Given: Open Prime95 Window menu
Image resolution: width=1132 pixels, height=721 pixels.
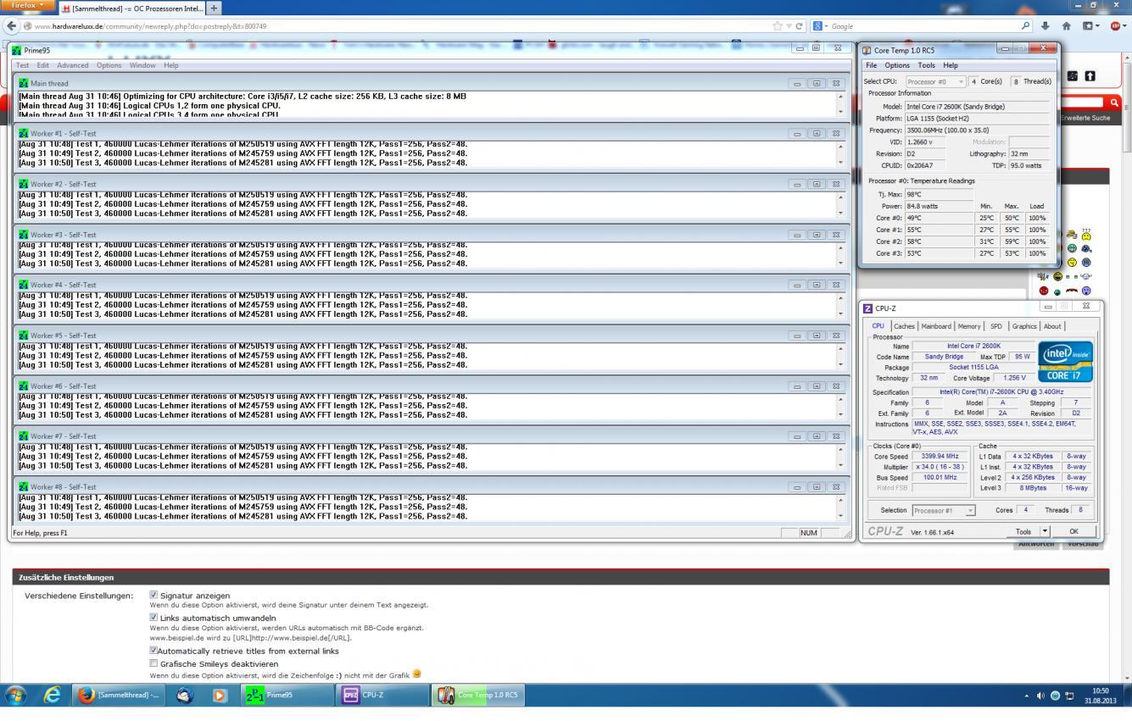Looking at the screenshot, I should 142,65.
